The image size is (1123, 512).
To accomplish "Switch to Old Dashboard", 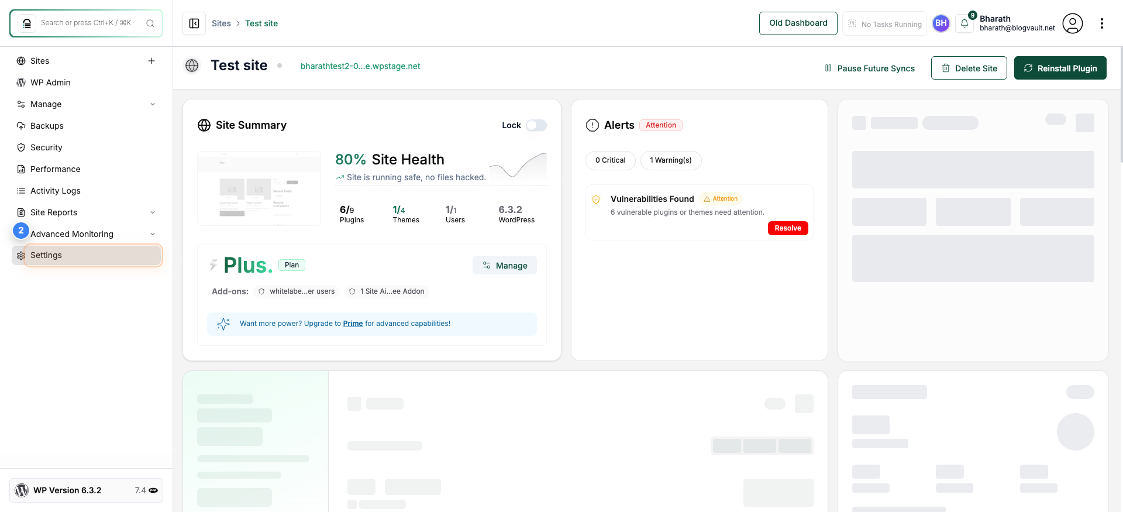I will tap(798, 23).
